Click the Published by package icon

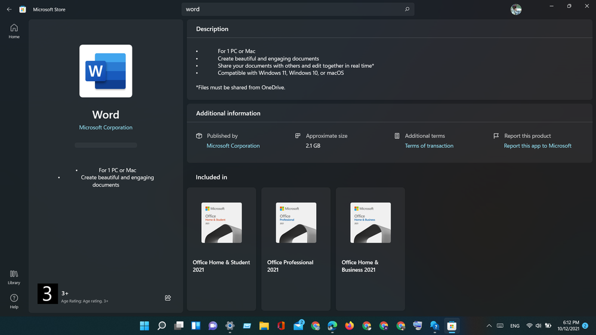point(199,135)
